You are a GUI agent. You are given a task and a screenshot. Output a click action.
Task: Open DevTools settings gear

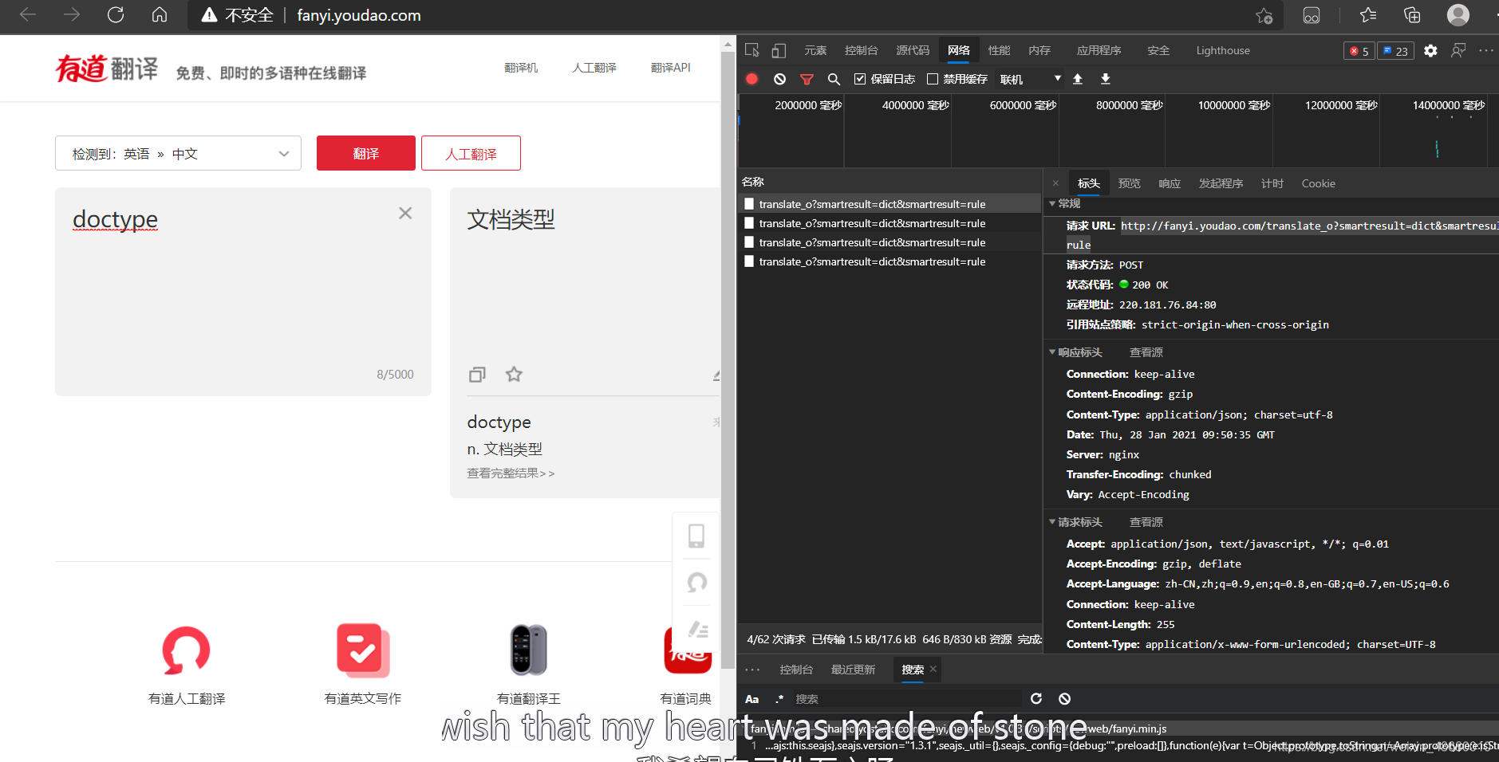tap(1430, 50)
